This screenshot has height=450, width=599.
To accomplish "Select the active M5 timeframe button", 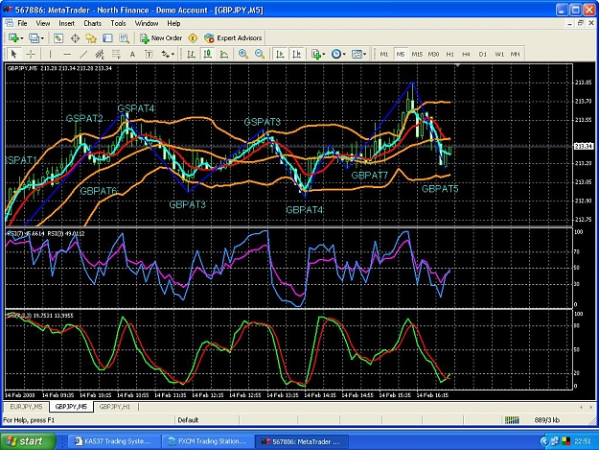I will 401,54.
